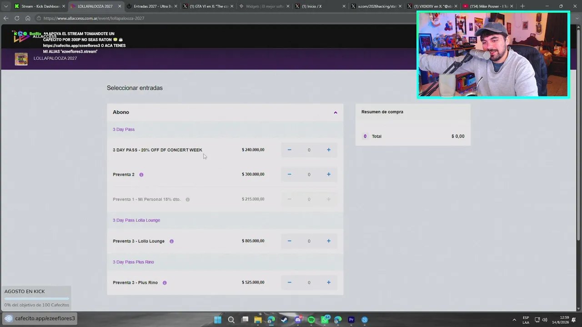Close the LOLLAPALOOZA 2027 tab
Screen dimensions: 582x327
120,6
